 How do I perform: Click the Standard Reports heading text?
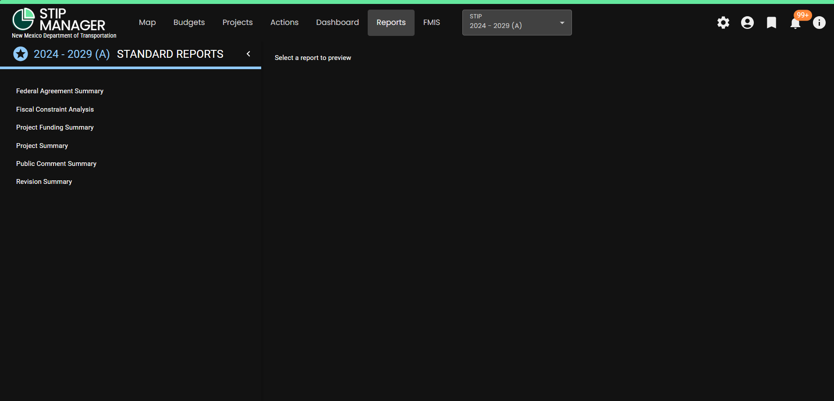tap(170, 54)
